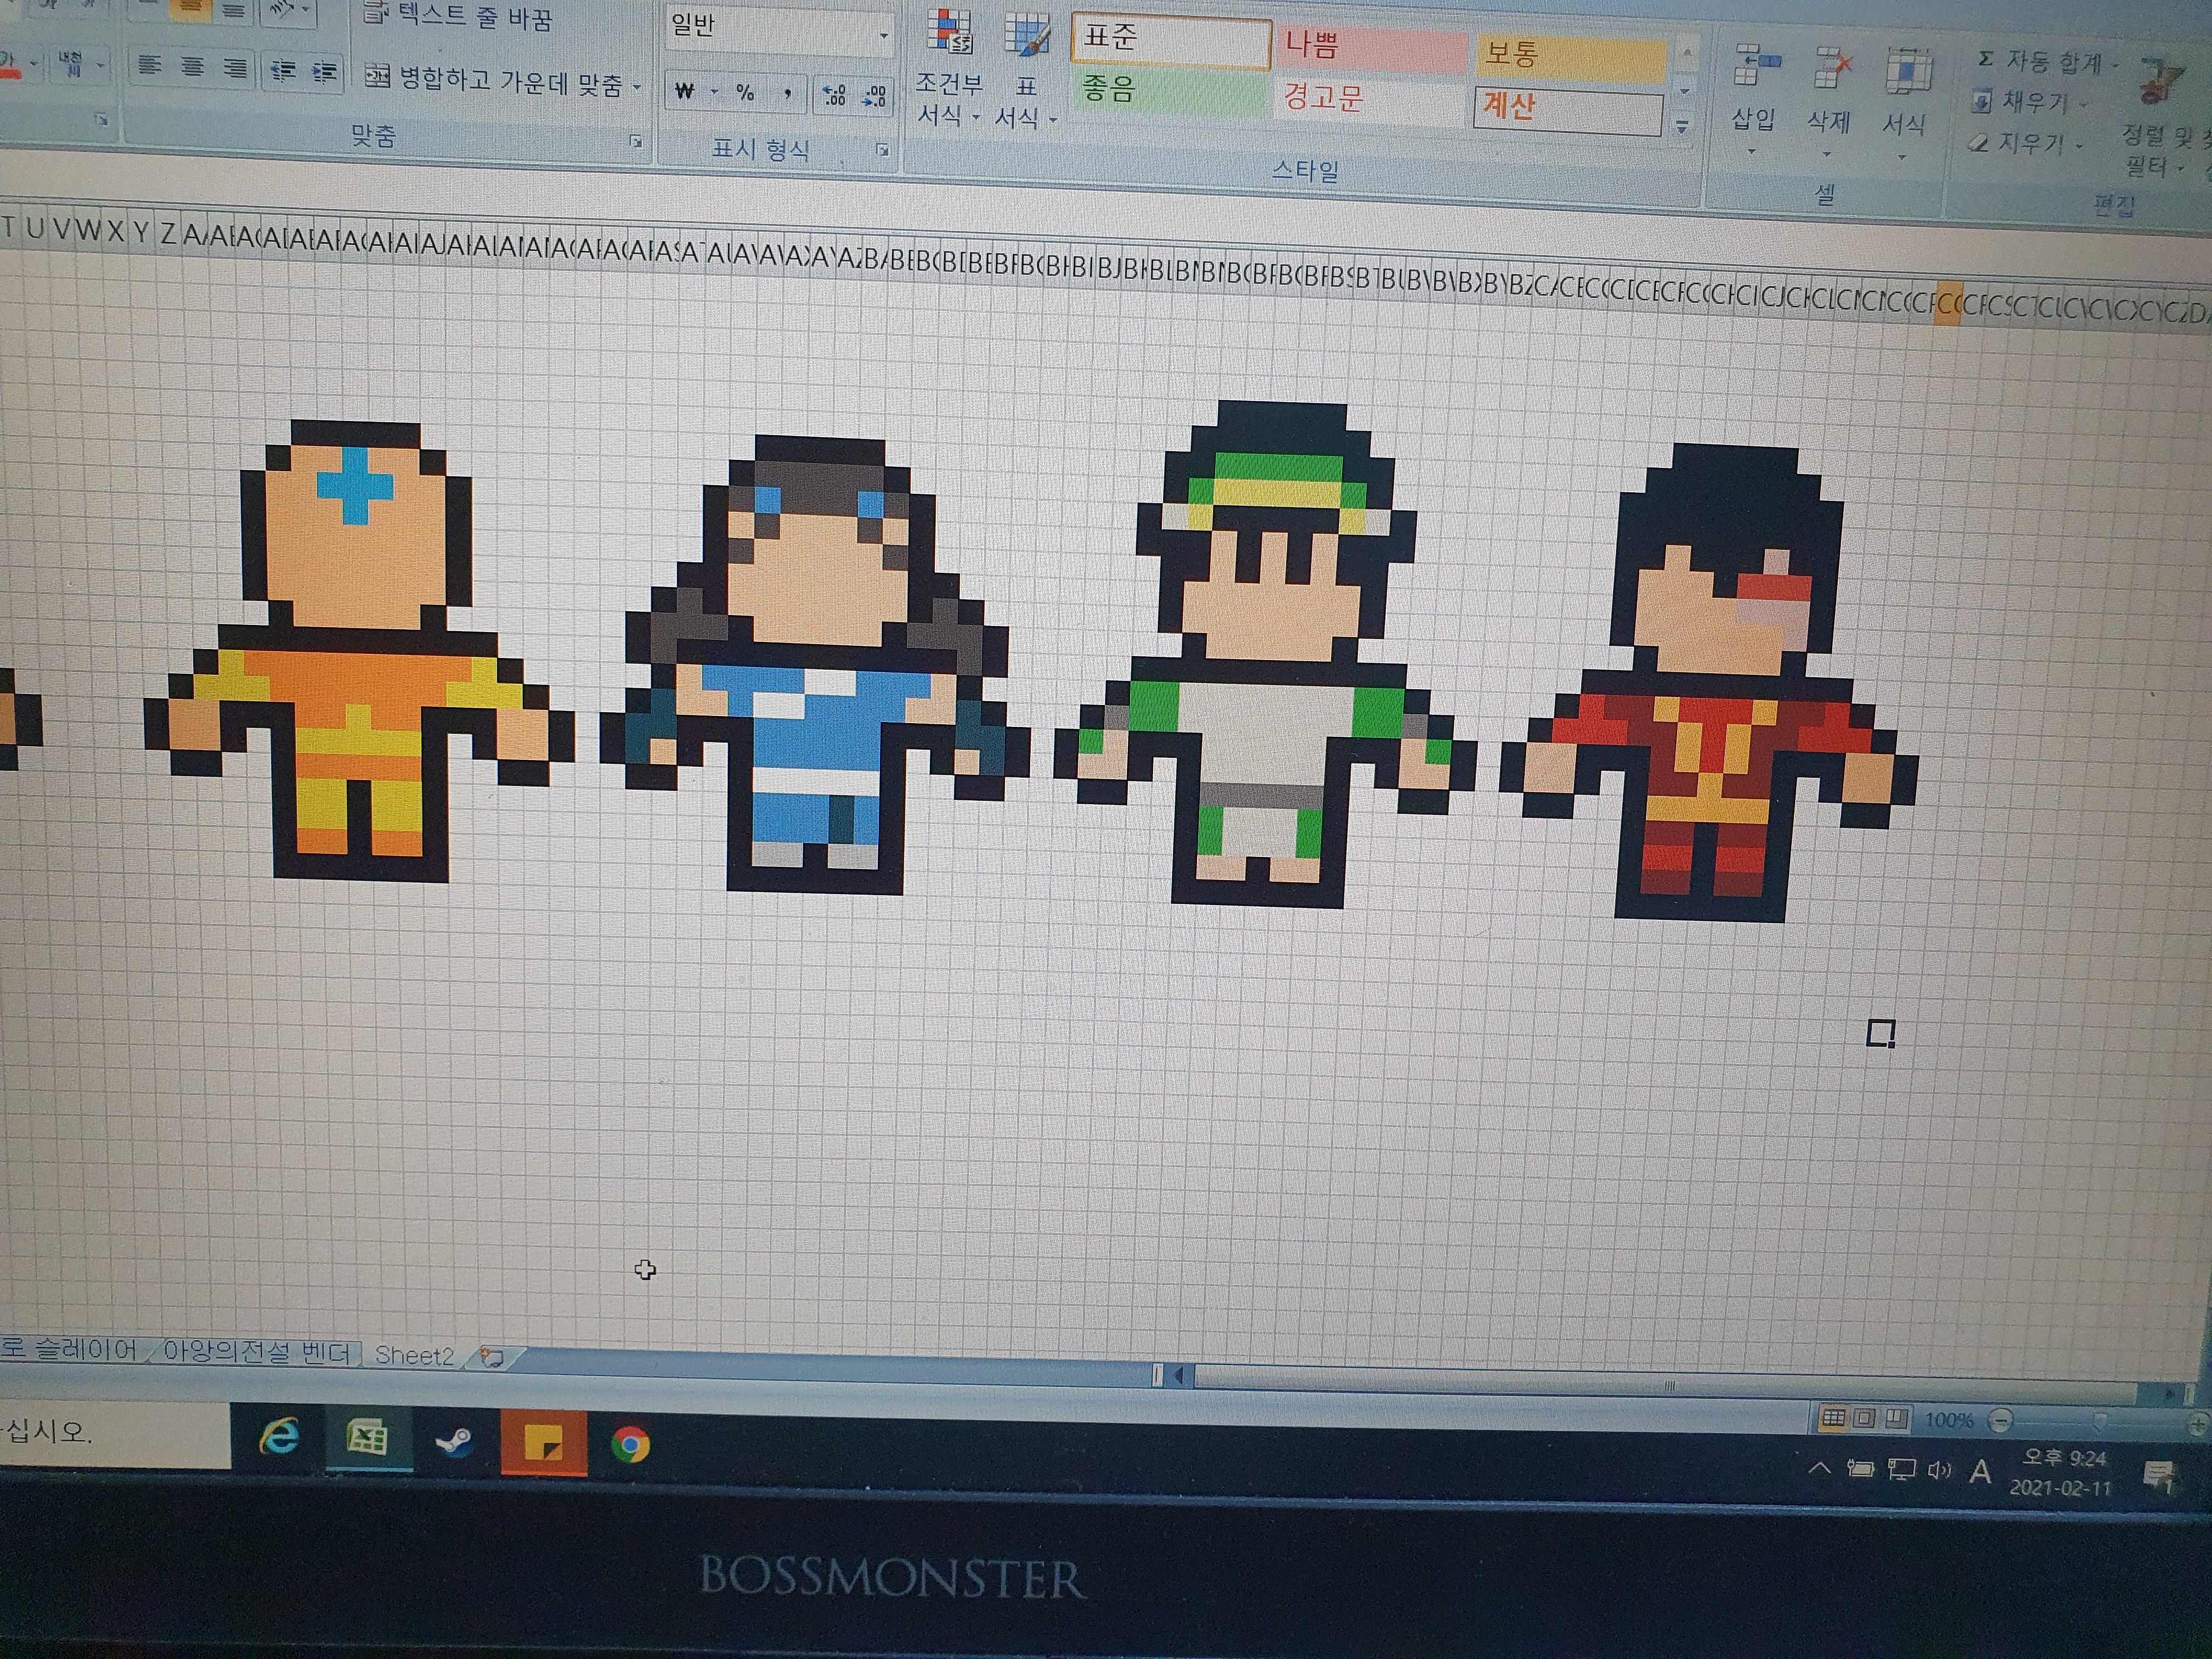Click the center align icon
Viewport: 2212px width, 1659px height.
point(192,67)
